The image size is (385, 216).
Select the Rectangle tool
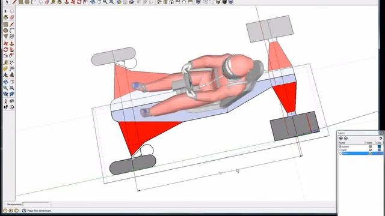pyautogui.click(x=5, y=25)
